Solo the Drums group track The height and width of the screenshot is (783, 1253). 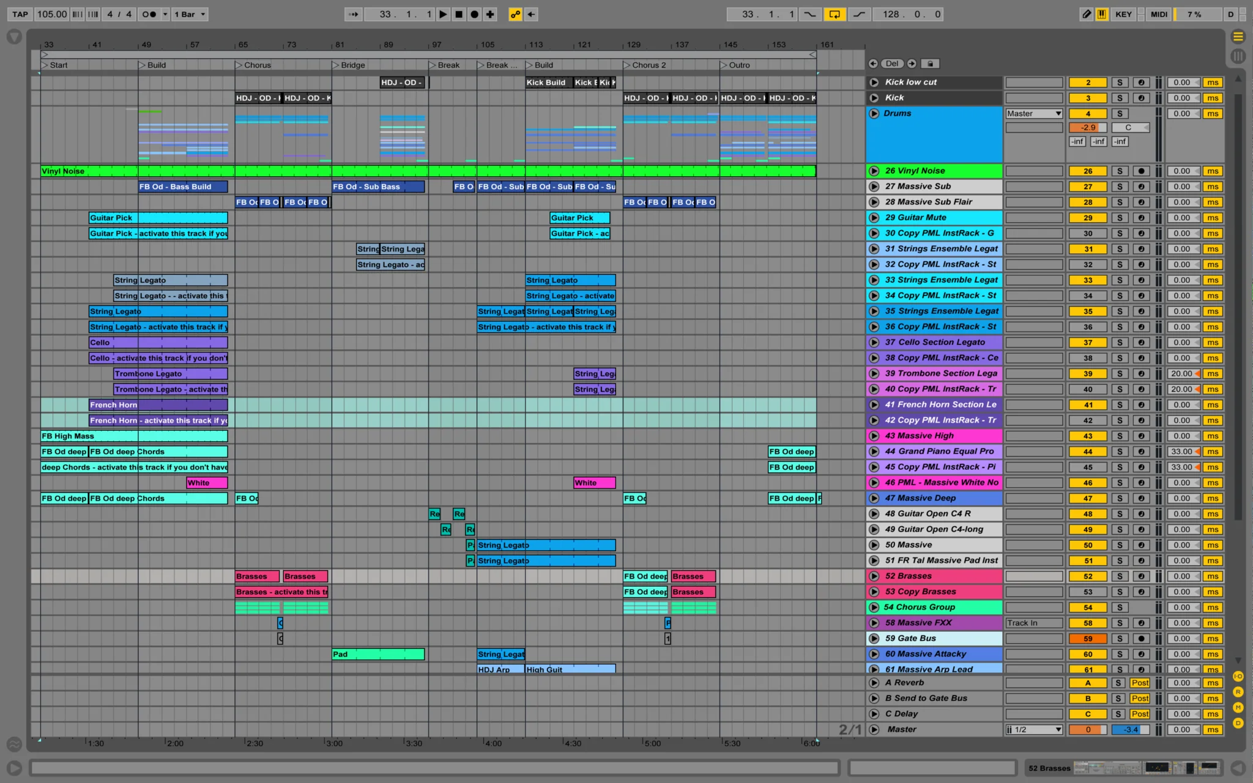(x=1120, y=114)
